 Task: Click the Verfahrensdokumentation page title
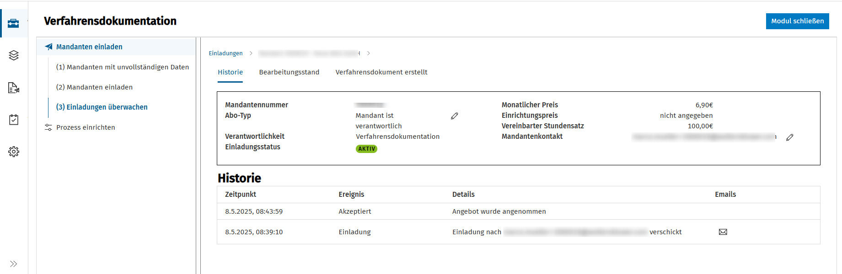110,21
